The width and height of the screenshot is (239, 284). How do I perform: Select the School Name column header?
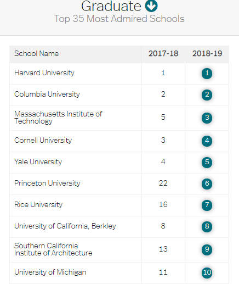pyautogui.click(x=37, y=53)
